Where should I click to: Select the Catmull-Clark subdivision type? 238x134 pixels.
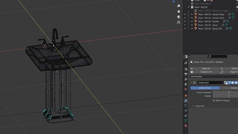click(x=205, y=88)
